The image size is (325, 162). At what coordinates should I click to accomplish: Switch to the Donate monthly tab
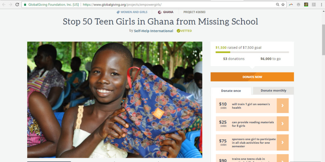(273, 90)
